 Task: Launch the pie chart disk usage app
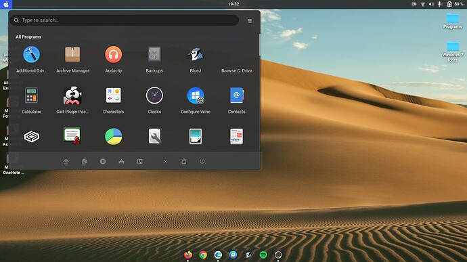[114, 137]
